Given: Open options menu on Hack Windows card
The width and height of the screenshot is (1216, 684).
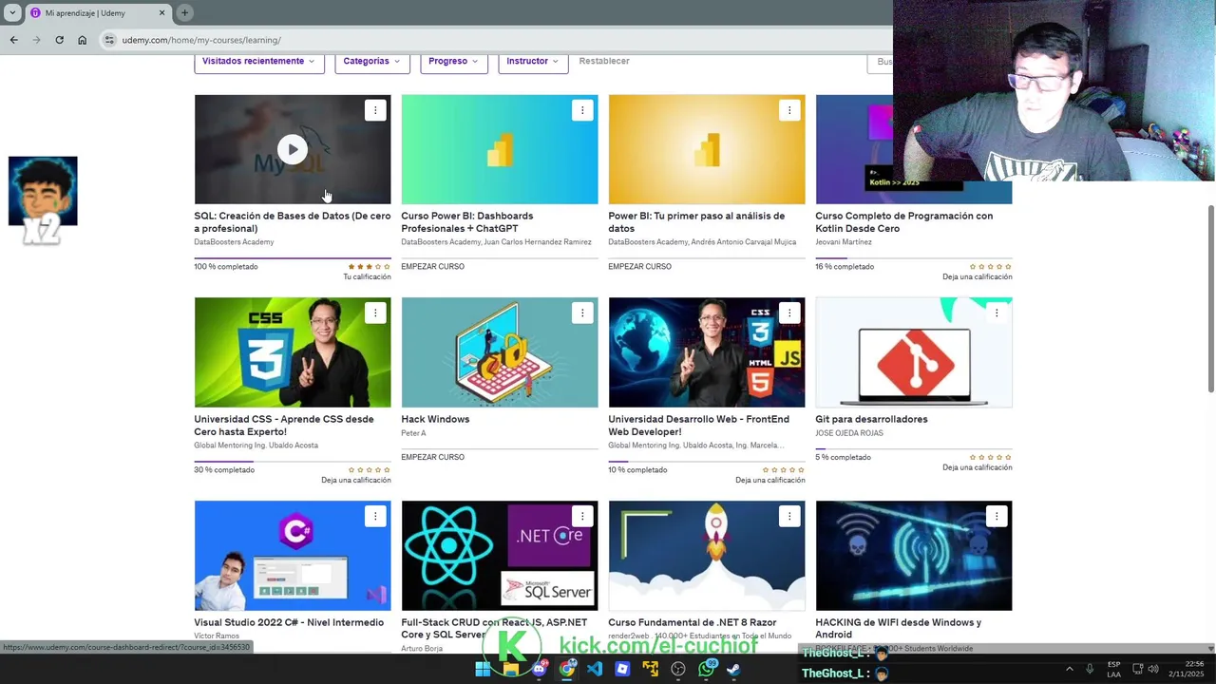Looking at the screenshot, I should pyautogui.click(x=582, y=313).
